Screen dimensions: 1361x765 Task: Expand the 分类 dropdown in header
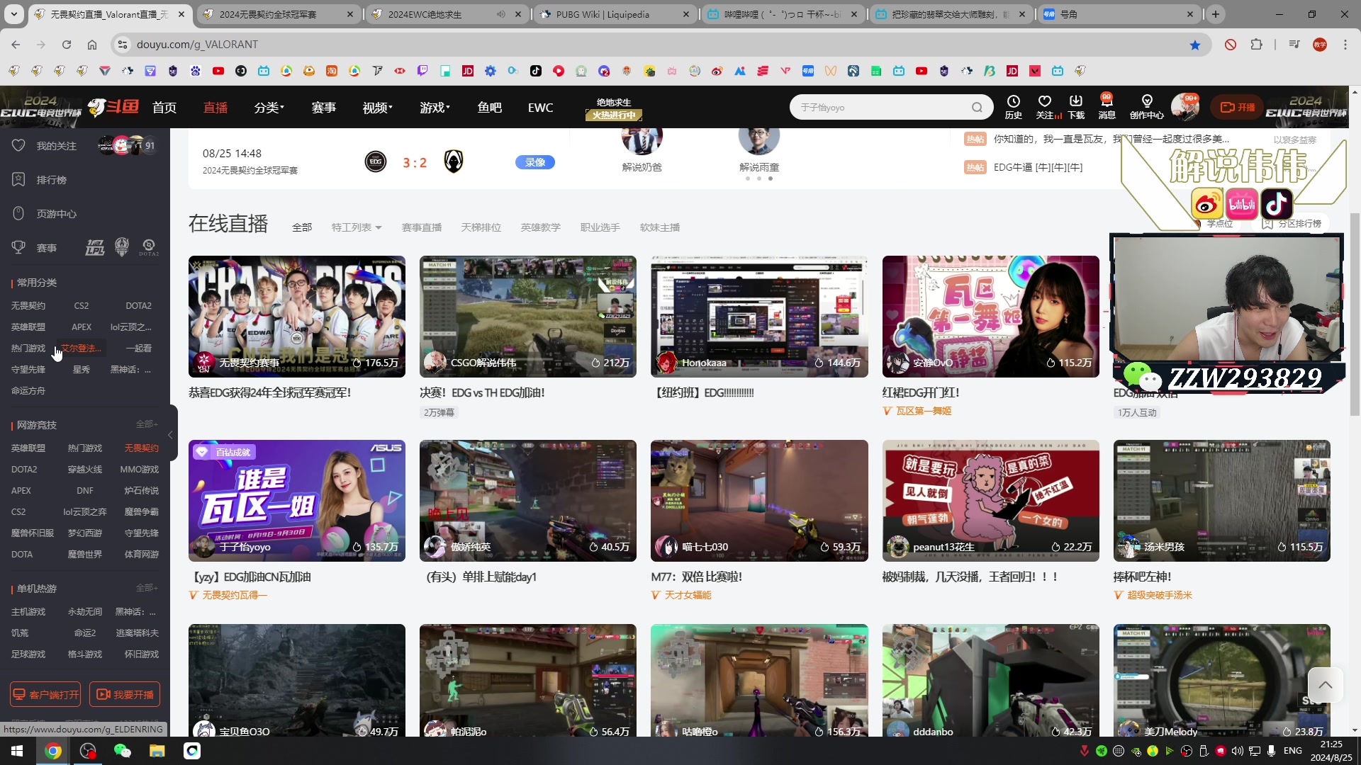[269, 108]
